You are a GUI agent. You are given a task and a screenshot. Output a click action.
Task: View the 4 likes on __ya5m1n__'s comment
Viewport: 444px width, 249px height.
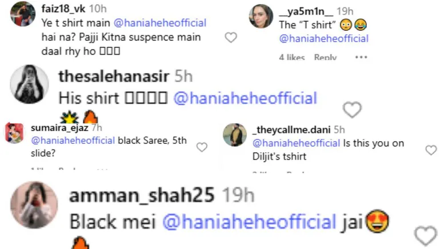tap(292, 58)
